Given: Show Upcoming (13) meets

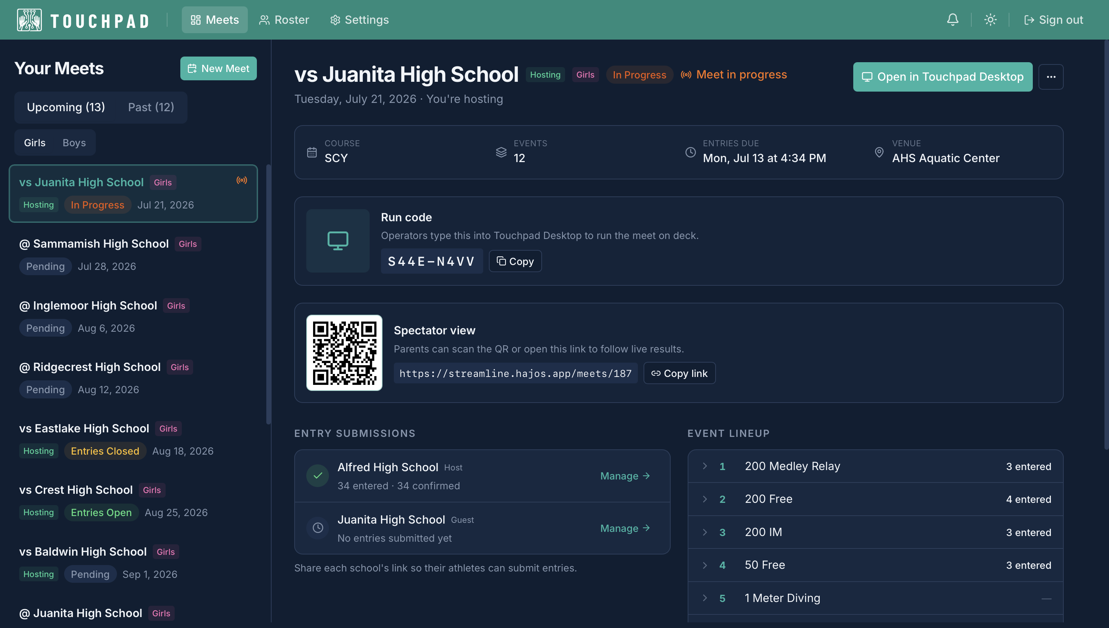Looking at the screenshot, I should 66,107.
